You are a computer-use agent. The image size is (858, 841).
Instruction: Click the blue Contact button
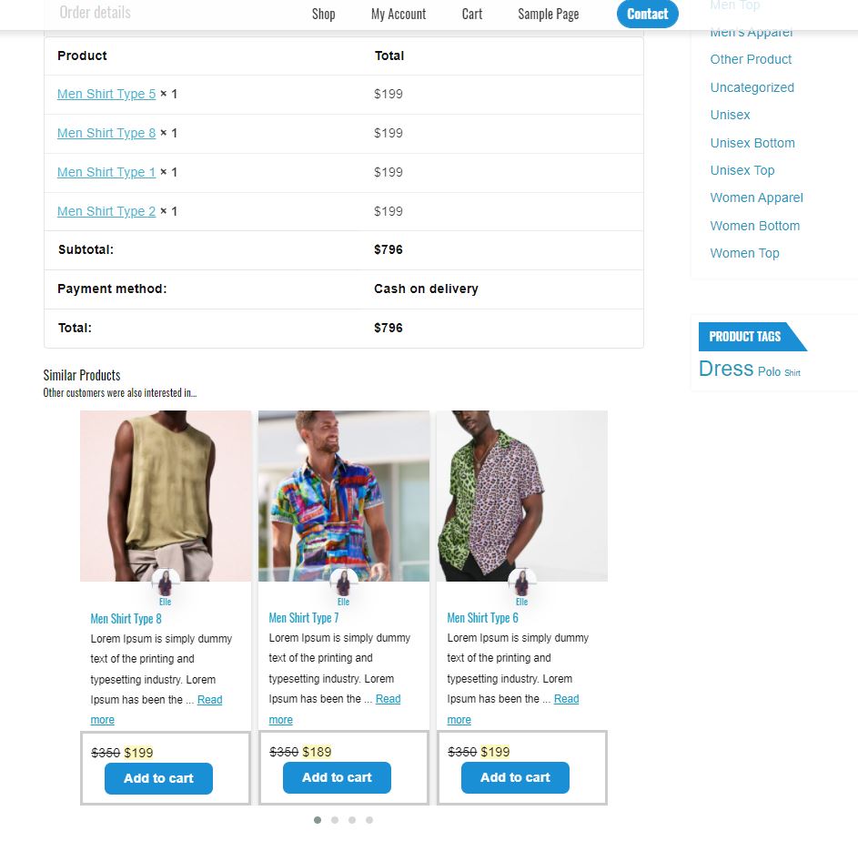[647, 14]
